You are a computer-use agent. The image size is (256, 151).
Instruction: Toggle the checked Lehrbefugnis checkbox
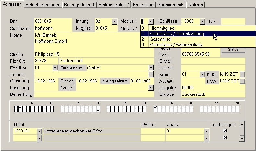(225, 131)
